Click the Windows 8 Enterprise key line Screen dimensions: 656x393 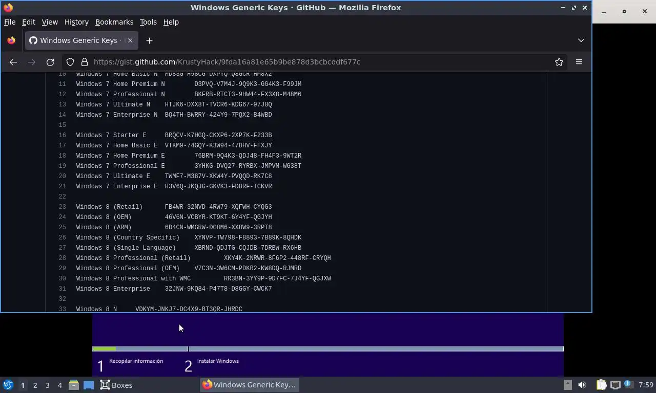[x=174, y=289]
